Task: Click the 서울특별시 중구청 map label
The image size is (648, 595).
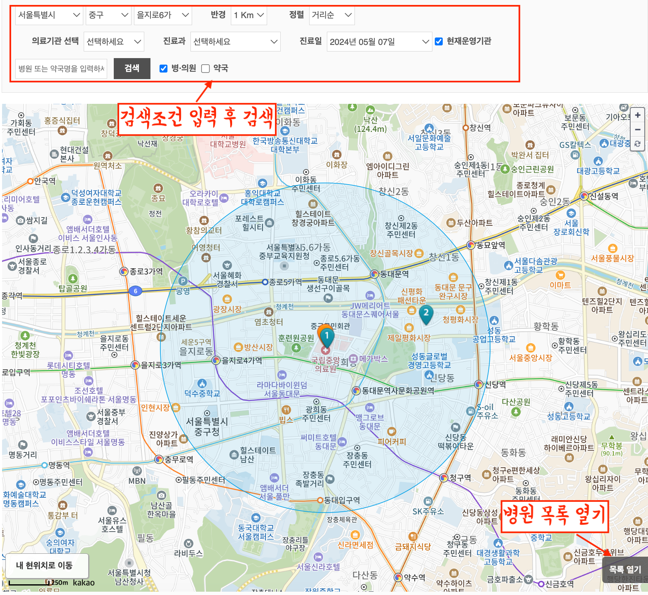Action: [x=207, y=426]
